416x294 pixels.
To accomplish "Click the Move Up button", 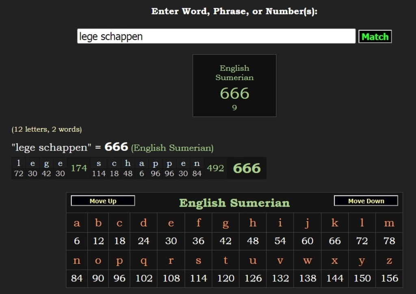I will [x=103, y=201].
